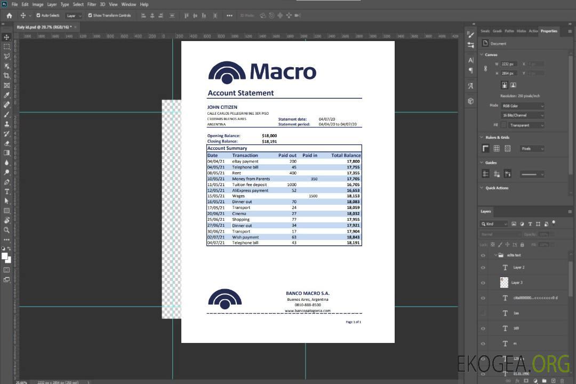
Task: Open the Paragraph panel icon
Action: tap(470, 70)
